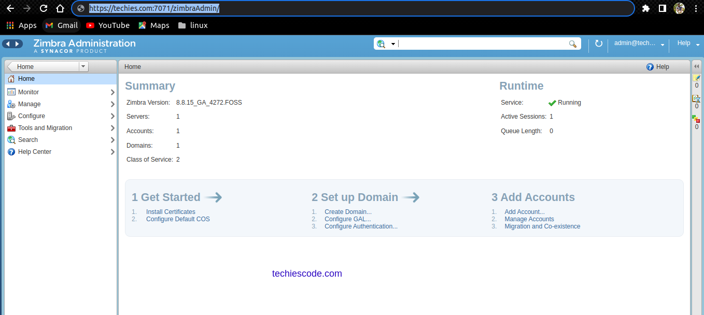Image resolution: width=704 pixels, height=315 pixels.
Task: Click the Create Domain link
Action: 348,211
